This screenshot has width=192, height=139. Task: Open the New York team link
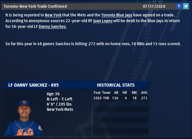click(x=53, y=15)
